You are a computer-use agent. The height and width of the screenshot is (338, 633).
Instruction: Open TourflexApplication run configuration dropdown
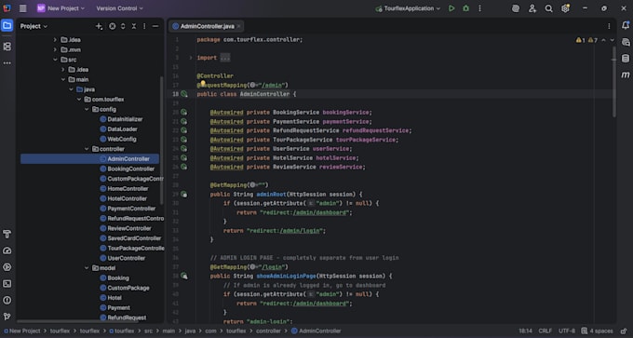408,8
